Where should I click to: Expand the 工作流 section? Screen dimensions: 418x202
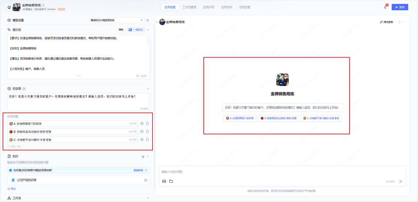148,198
